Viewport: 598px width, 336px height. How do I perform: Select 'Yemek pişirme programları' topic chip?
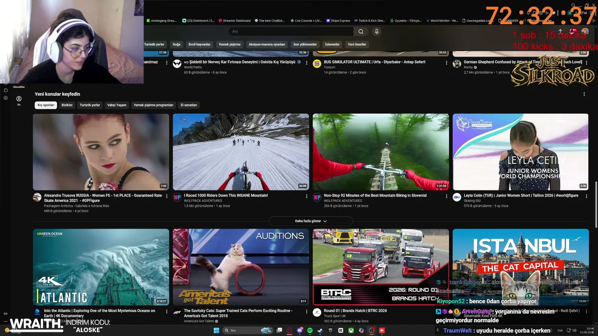pyautogui.click(x=153, y=105)
